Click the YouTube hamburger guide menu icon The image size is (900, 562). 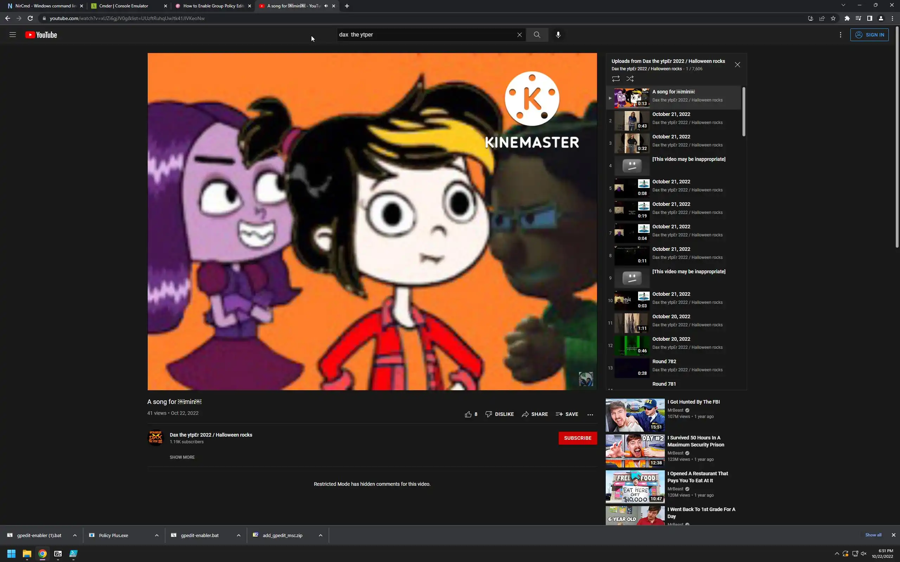[x=13, y=35]
